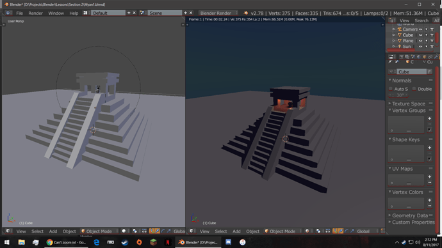The height and width of the screenshot is (248, 442).
Task: Enable the Auto Smooth checkbox
Action: [390, 89]
